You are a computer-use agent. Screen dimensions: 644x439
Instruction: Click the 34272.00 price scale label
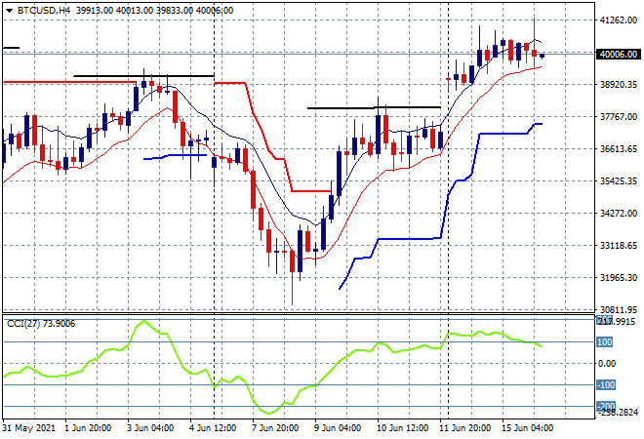(x=618, y=213)
